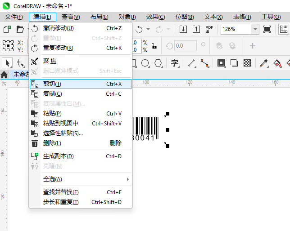Click the Export icon in toolbar
Image resolution: width=290 pixels, height=231 pixels.
point(196,29)
